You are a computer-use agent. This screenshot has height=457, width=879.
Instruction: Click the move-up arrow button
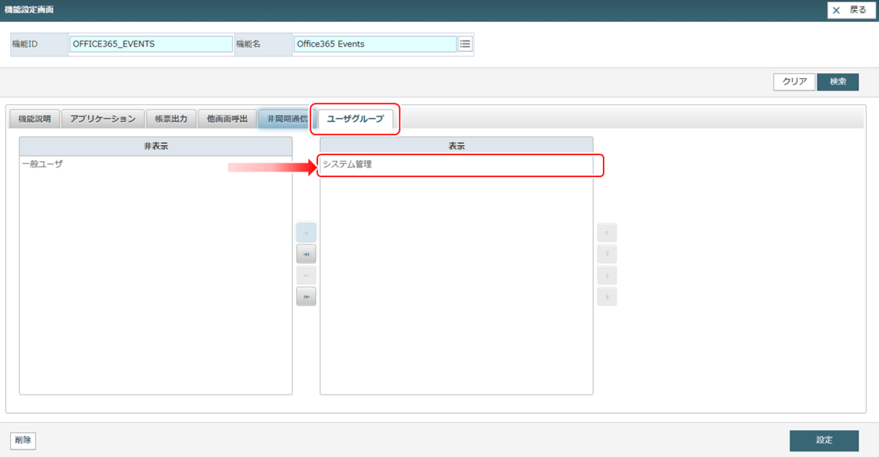point(607,233)
